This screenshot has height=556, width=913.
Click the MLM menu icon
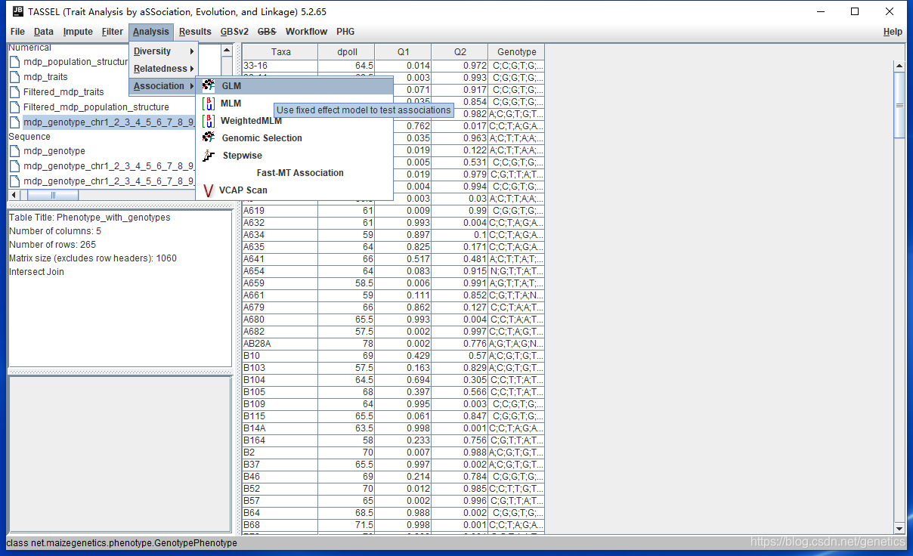tap(209, 103)
